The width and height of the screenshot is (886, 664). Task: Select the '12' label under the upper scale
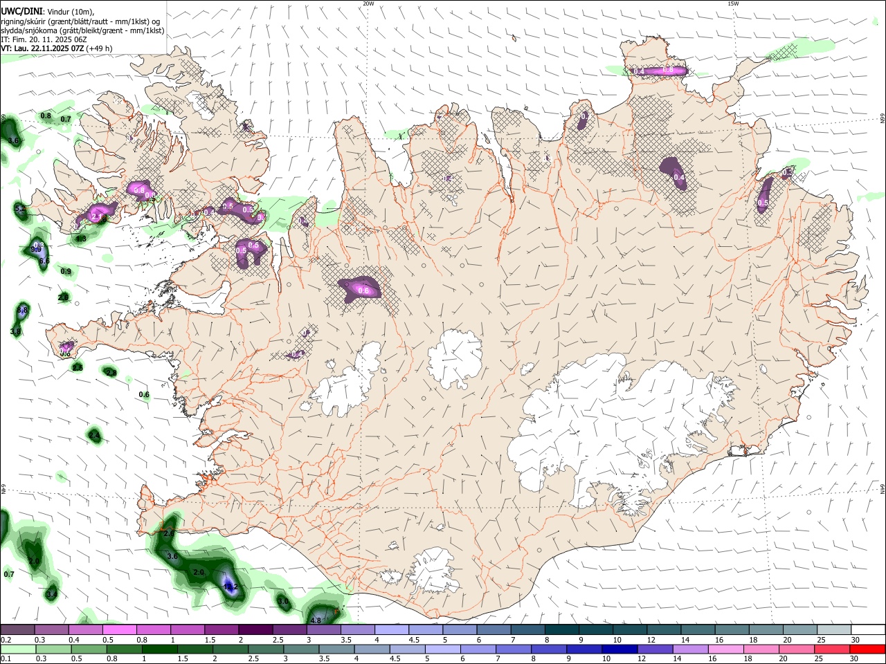[x=651, y=640]
